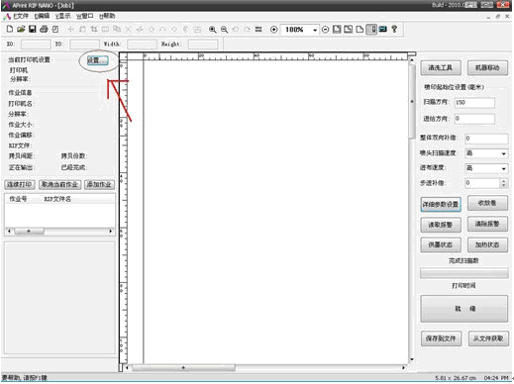Zoom in with the magnifier plus icon
Screen dimensions: 514x384
(213, 30)
